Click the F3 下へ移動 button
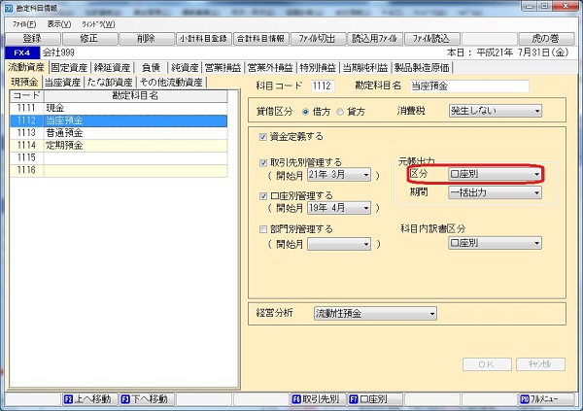Screen dimensions: 583x411 click(147, 399)
